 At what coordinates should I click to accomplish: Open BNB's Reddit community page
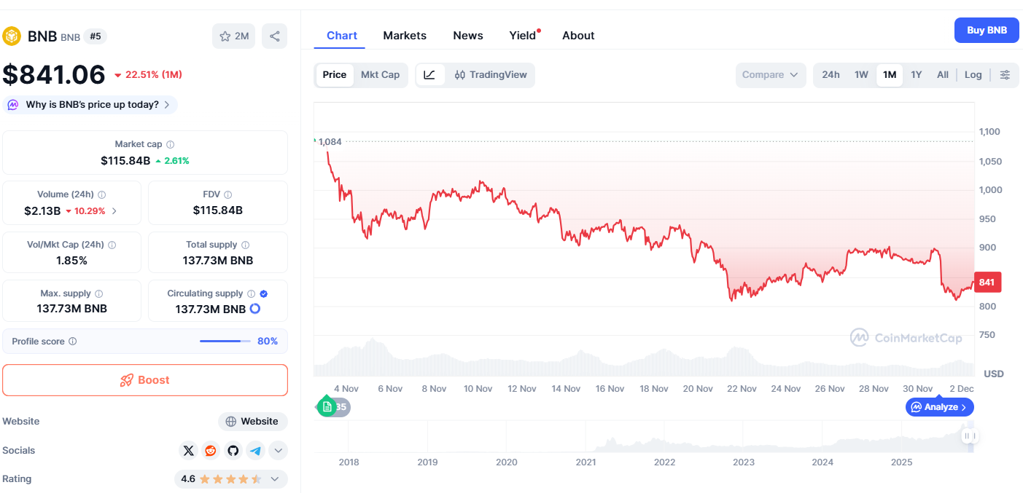click(210, 450)
